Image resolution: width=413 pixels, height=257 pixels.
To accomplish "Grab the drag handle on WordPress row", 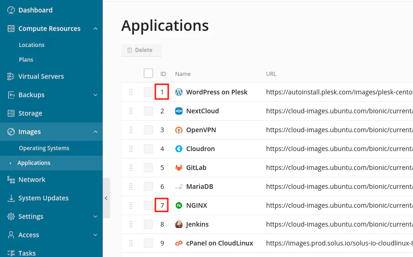I will click(x=131, y=92).
